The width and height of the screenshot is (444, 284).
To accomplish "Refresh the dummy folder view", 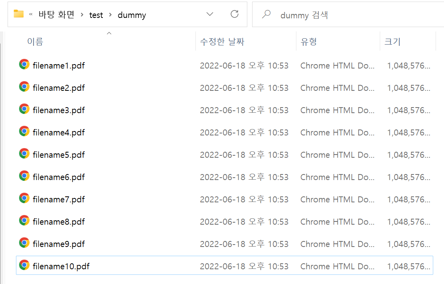I will tap(235, 14).
